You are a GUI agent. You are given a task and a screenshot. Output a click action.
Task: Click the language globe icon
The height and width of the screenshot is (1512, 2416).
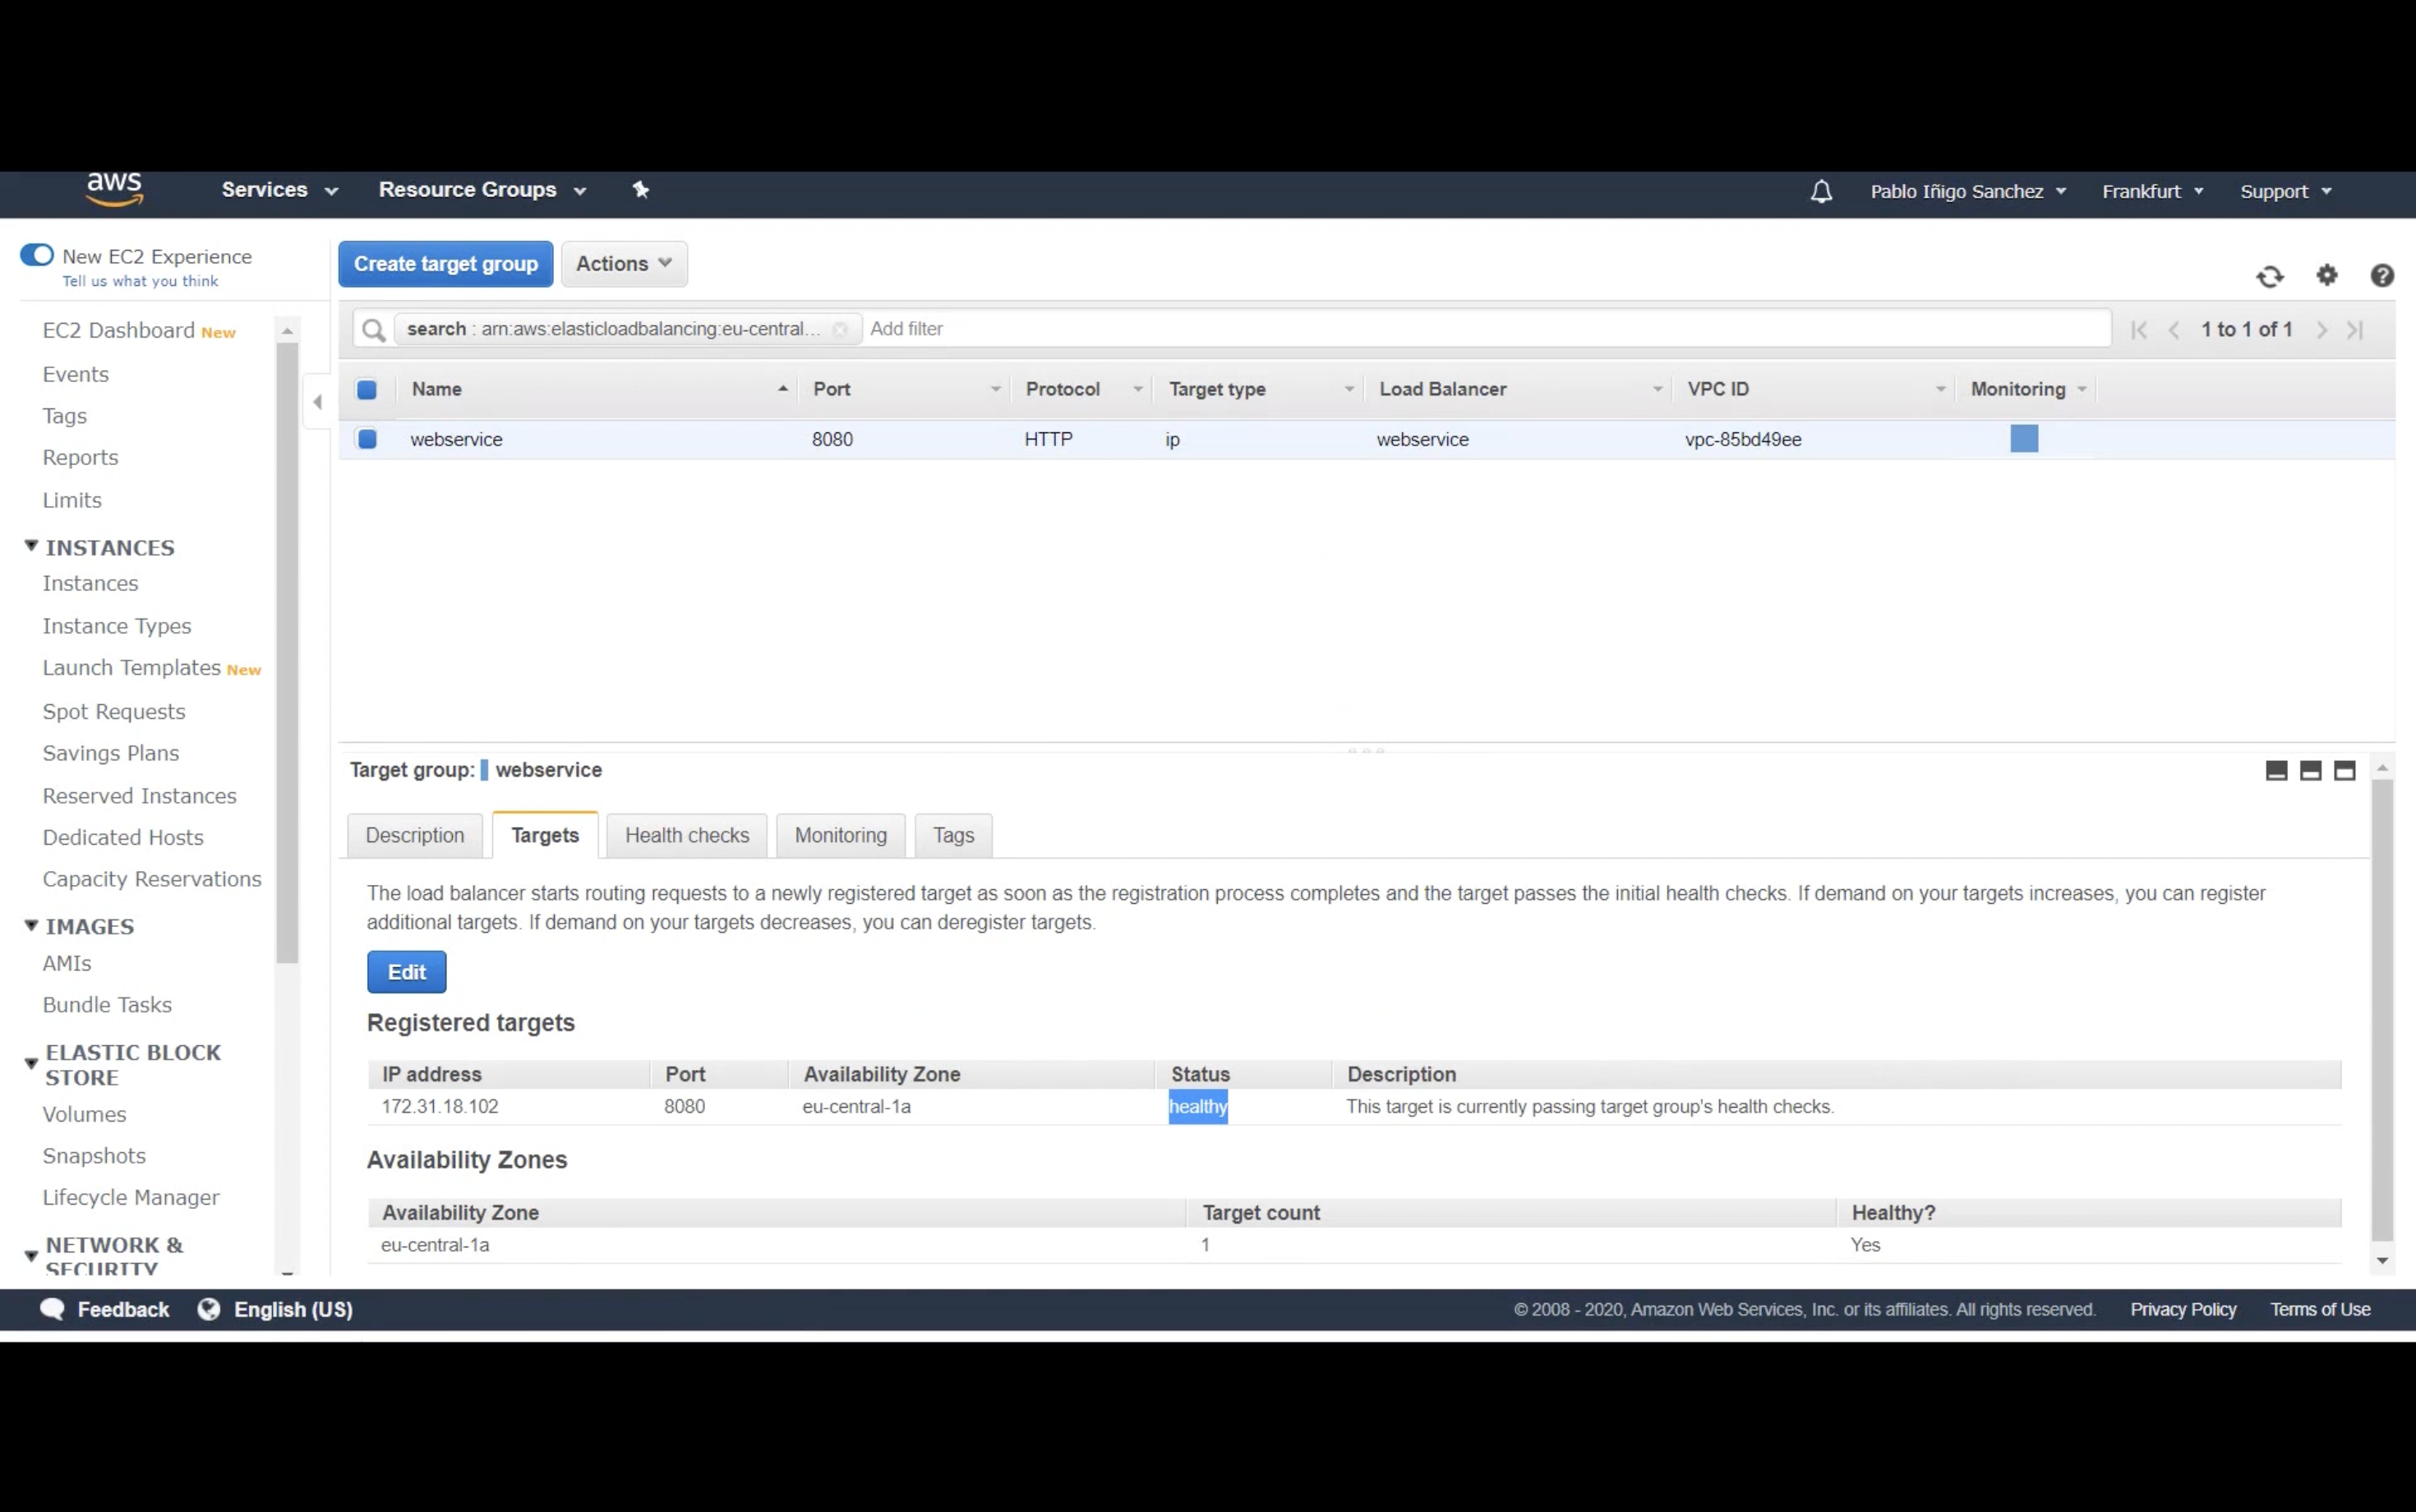208,1309
